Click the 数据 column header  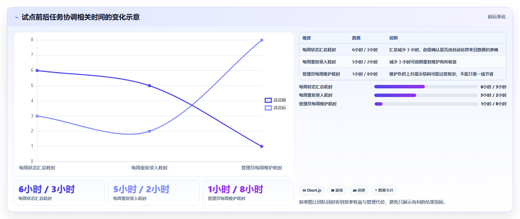[x=356, y=38]
